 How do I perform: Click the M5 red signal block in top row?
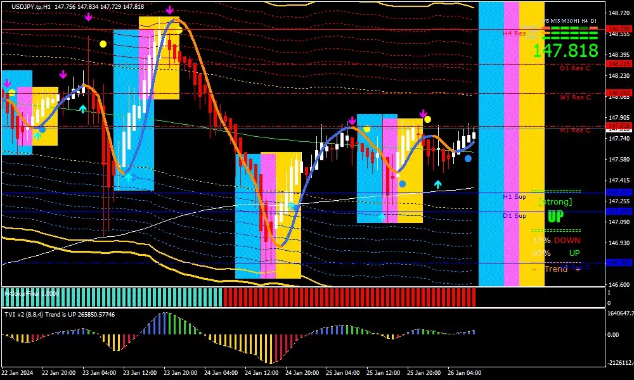[547, 28]
